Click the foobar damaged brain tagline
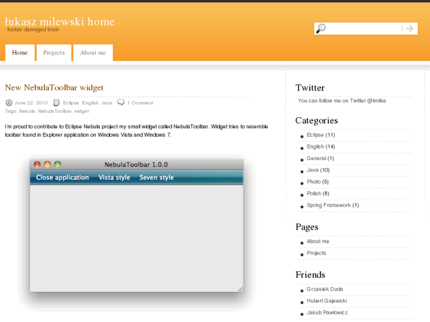This screenshot has width=430, height=322. tap(33, 30)
